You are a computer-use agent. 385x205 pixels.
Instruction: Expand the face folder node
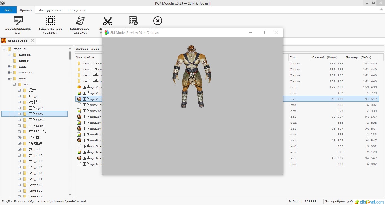[9, 67]
